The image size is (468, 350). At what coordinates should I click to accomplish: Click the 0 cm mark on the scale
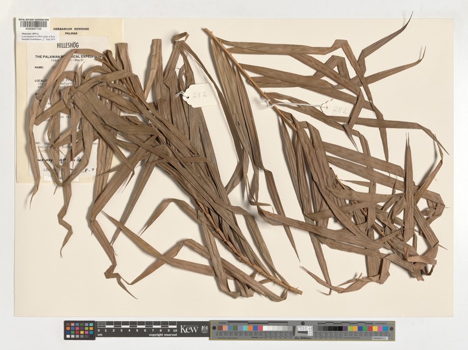tap(99, 330)
